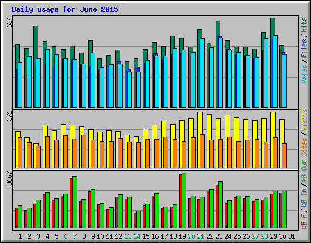The width and height of the screenshot is (311, 243).
Task: Click the cyan pages bar for day 21
Action: pyautogui.click(x=202, y=73)
